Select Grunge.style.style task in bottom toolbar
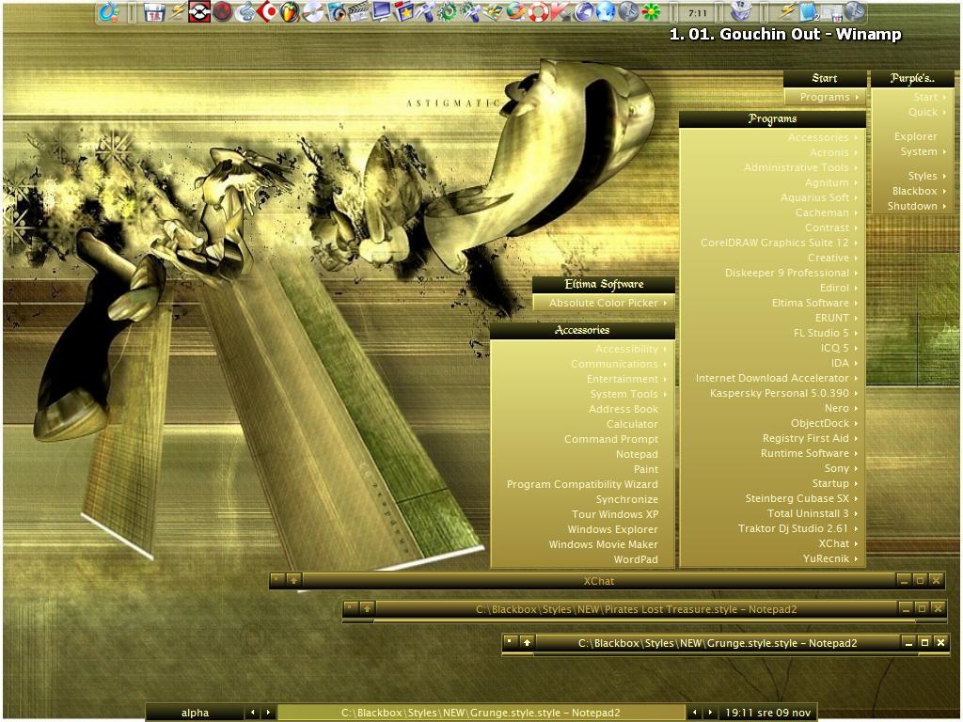The image size is (963, 722). pos(481,713)
